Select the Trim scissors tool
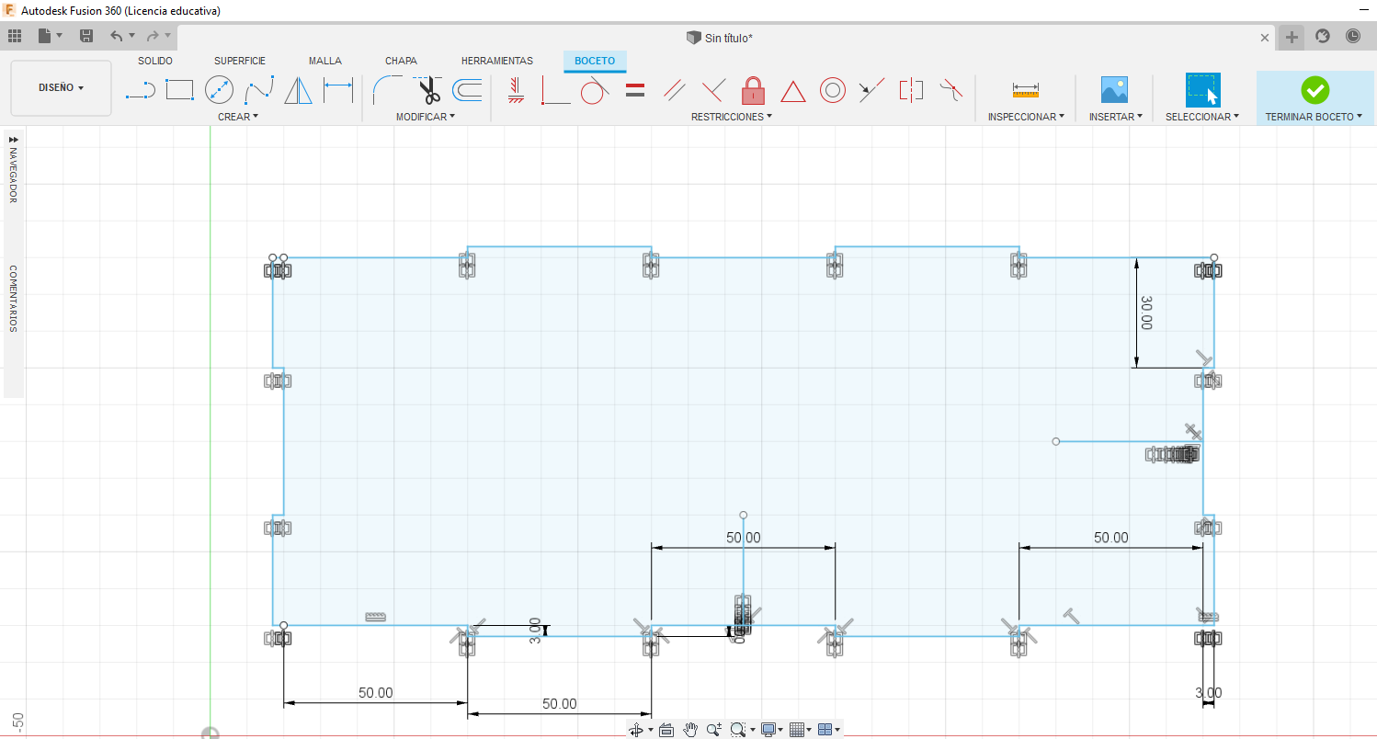The image size is (1377, 739). (427, 90)
